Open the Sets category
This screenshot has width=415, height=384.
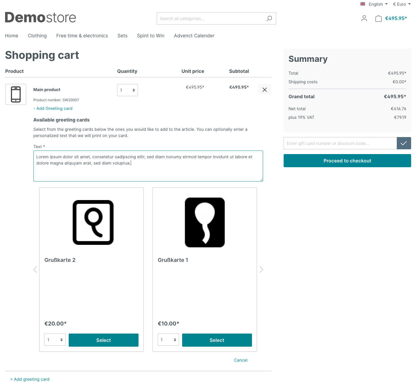(x=122, y=36)
